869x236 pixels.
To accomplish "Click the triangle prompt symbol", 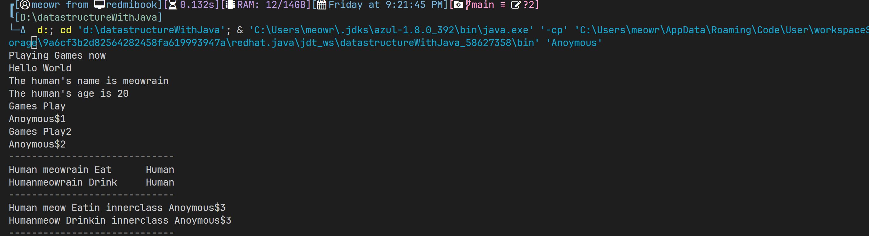I will tap(23, 30).
